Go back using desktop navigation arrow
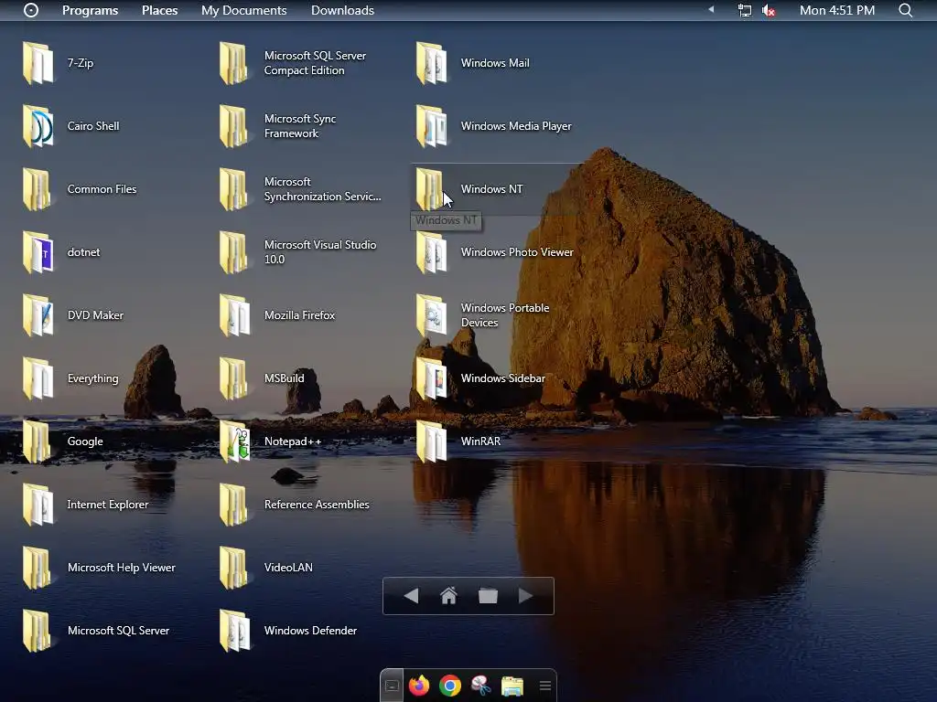 [411, 596]
